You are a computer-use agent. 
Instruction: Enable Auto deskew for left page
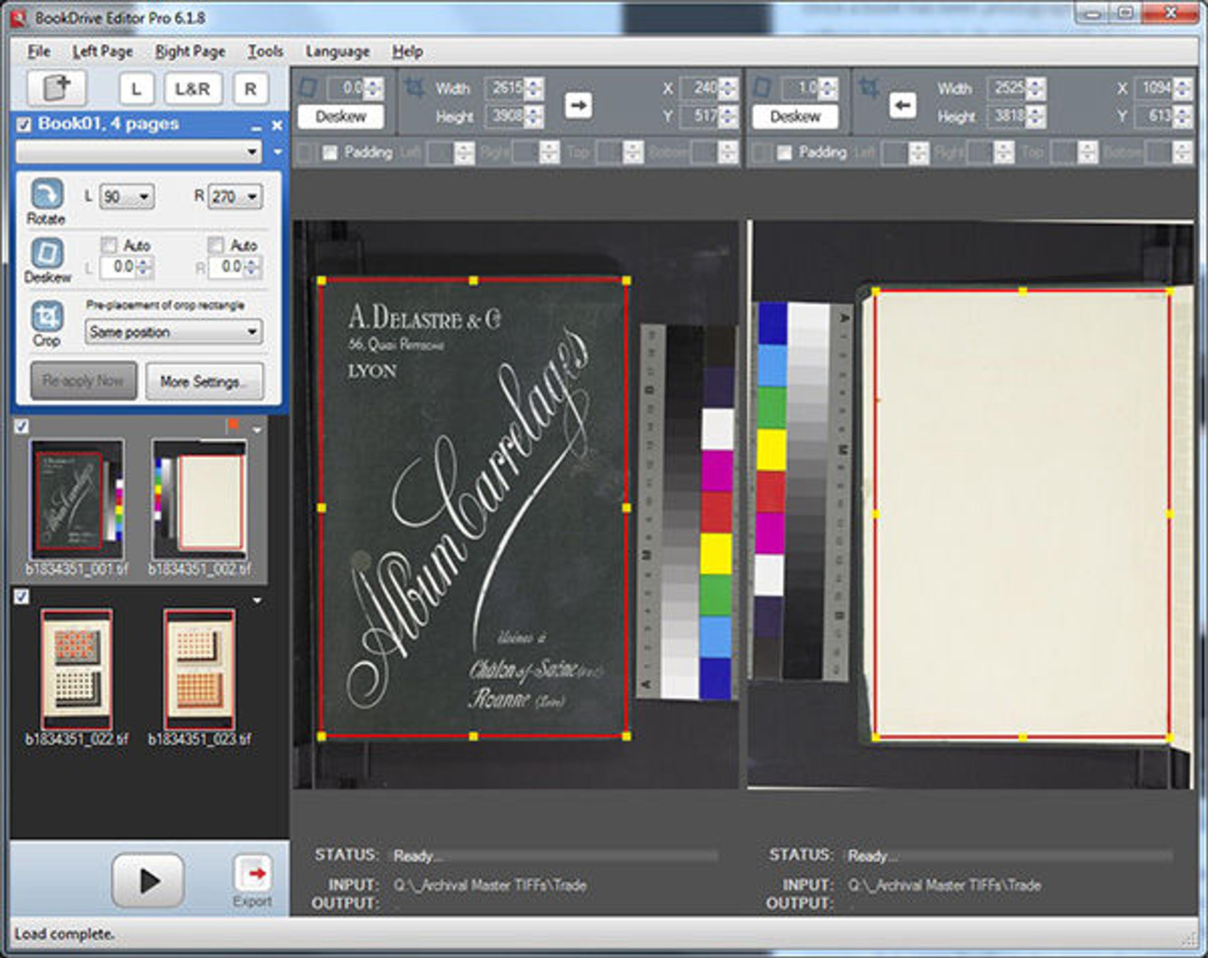(x=109, y=245)
